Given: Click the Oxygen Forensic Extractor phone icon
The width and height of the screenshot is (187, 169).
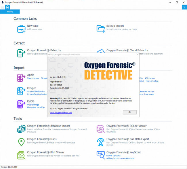Looking at the screenshot, I should (x=21, y=53).
